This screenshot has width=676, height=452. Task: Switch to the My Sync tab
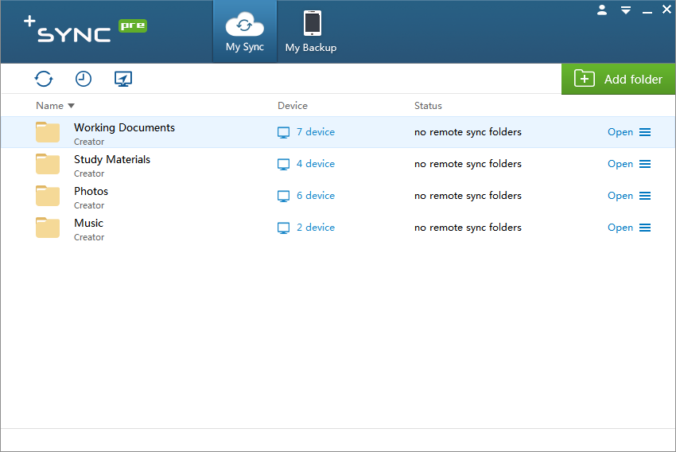(x=245, y=32)
